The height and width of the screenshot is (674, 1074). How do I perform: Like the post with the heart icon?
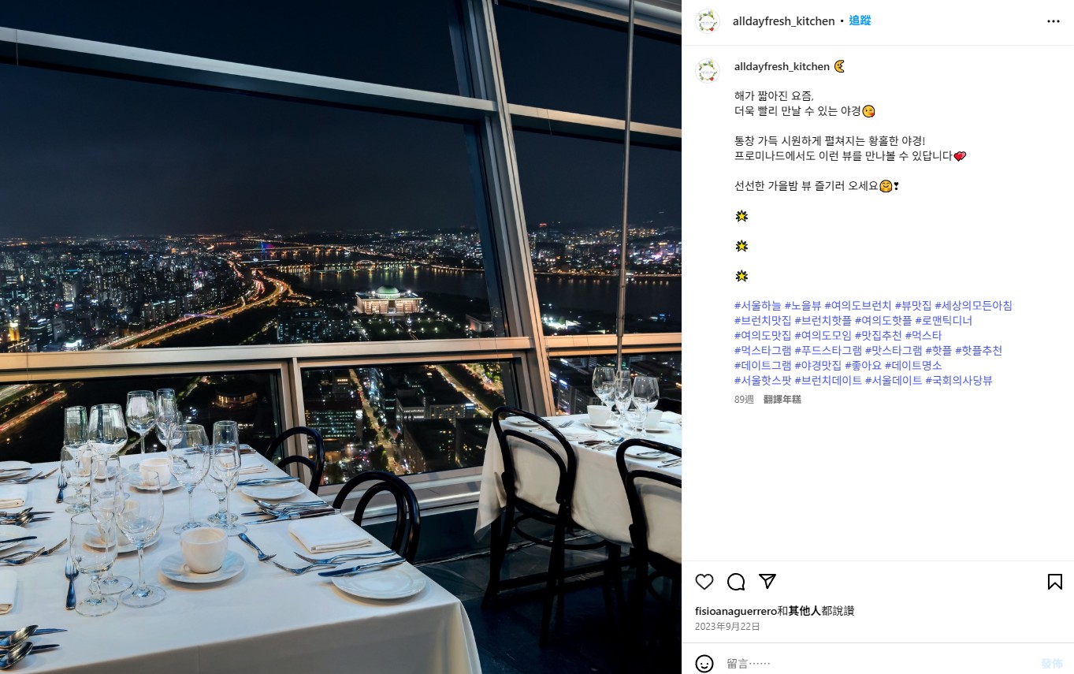point(704,582)
